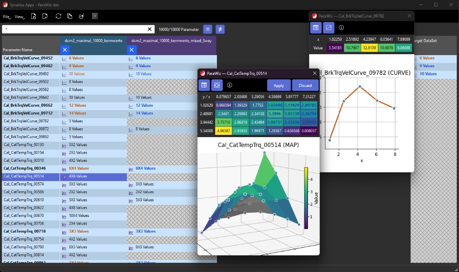The height and width of the screenshot is (272, 459).
Task: Click the Apply button
Action: coord(279,85)
